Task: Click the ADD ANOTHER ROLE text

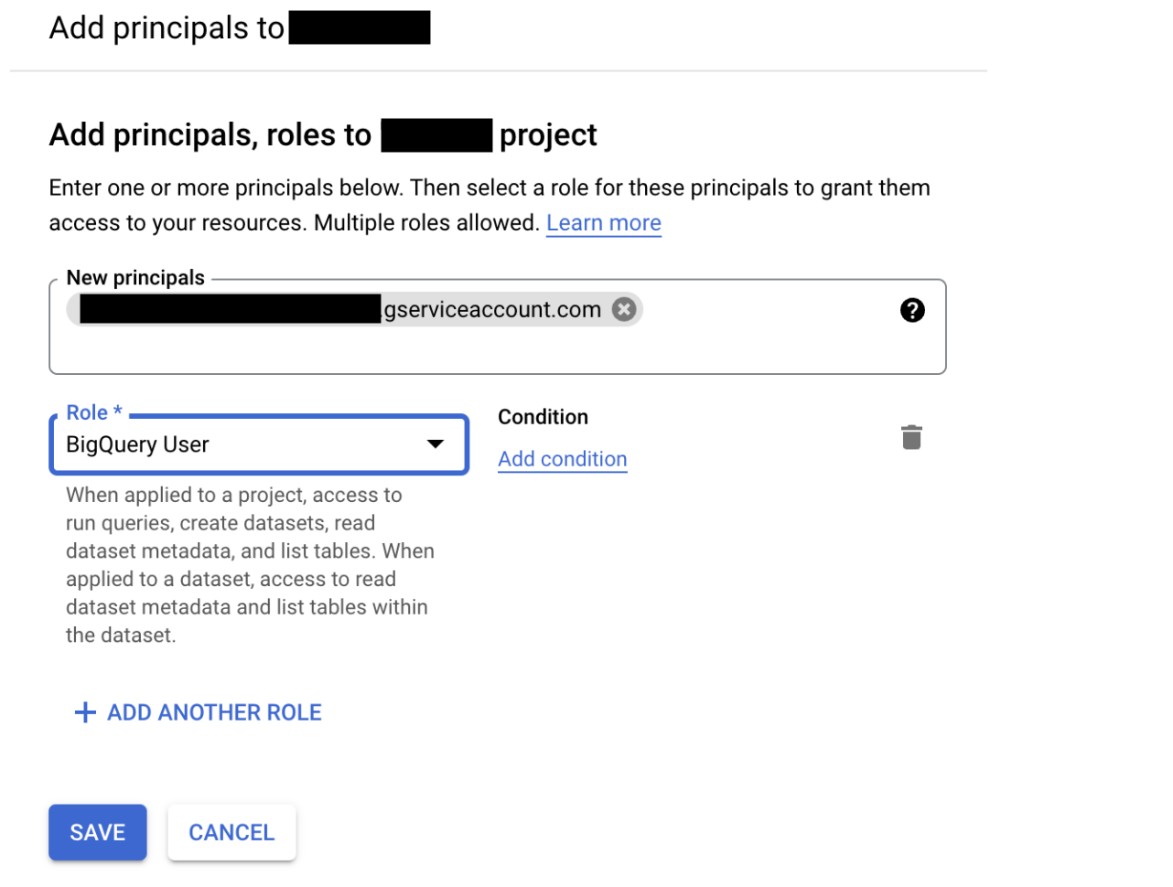Action: point(214,712)
